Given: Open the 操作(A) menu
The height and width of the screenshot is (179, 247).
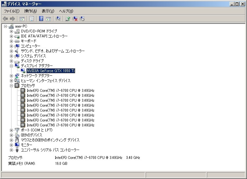Looking at the screenshot, I should pos(30,11).
